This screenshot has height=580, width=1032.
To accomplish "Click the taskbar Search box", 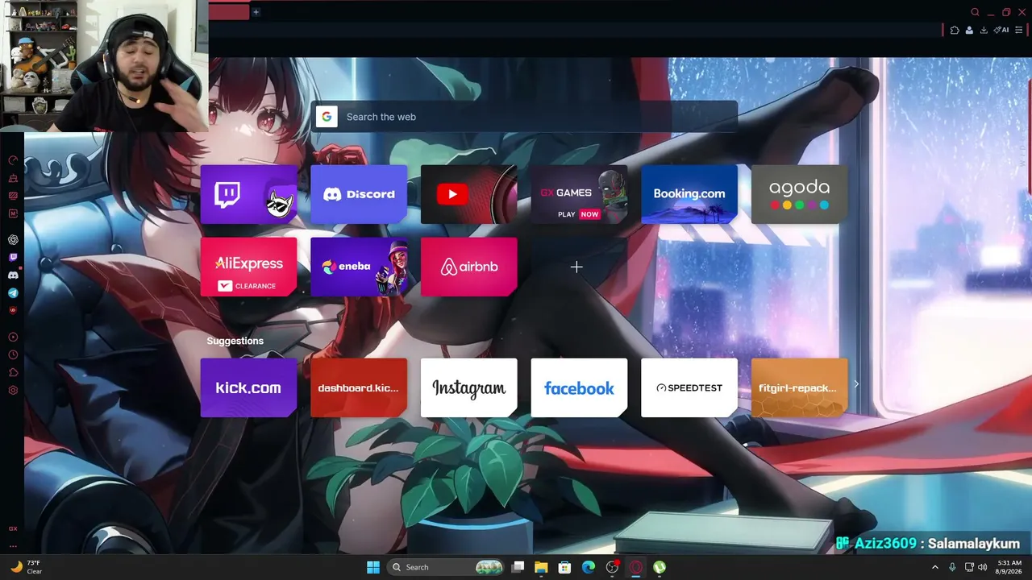I will pos(446,567).
